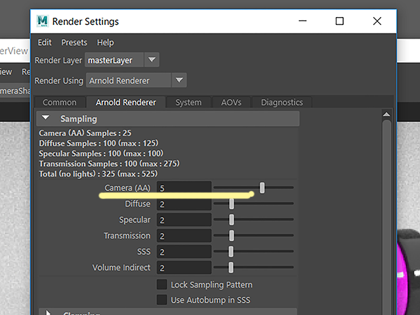The height and width of the screenshot is (315, 420).
Task: Switch to the Common tab
Action: click(60, 102)
